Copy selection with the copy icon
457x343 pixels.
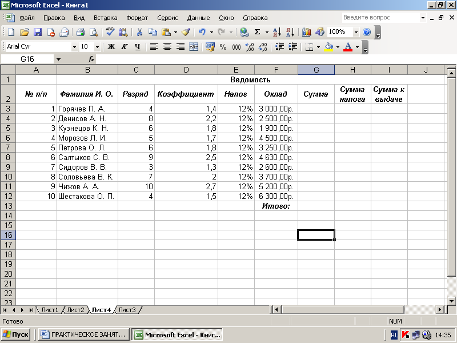point(153,32)
